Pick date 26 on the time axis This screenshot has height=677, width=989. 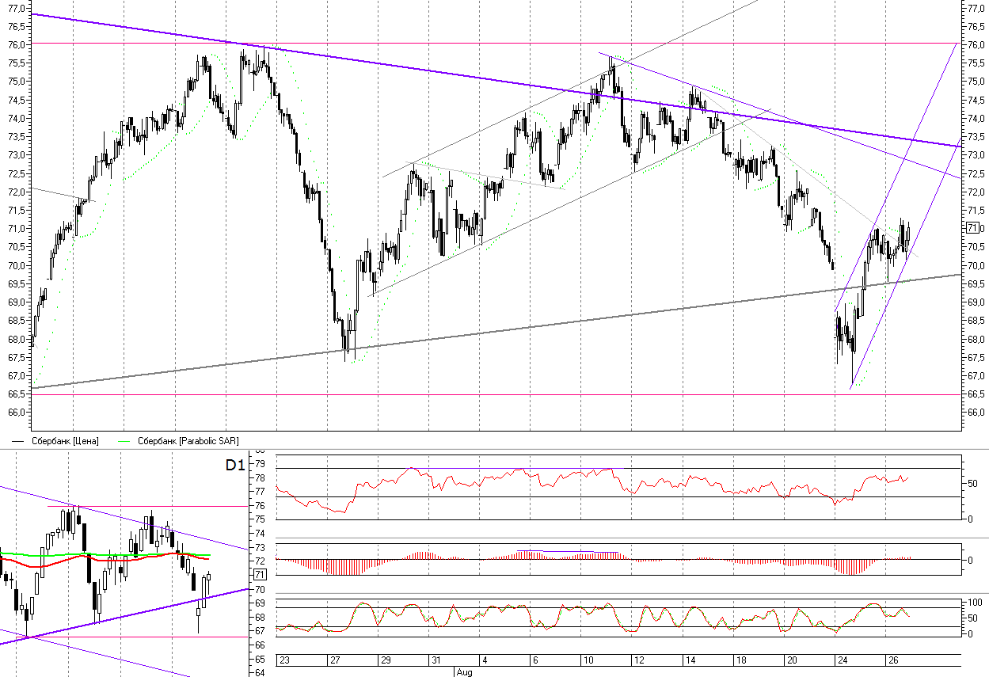pyautogui.click(x=892, y=660)
